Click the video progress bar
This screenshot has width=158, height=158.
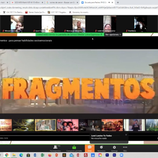pyautogui.click(x=45, y=135)
